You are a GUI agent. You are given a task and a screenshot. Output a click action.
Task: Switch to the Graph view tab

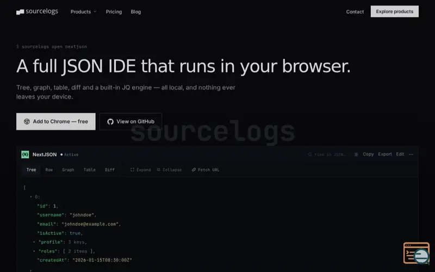coord(68,170)
